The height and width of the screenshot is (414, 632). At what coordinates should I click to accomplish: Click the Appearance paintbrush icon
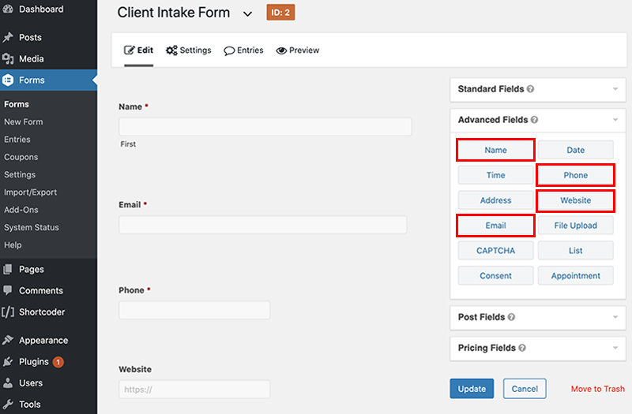pos(8,340)
